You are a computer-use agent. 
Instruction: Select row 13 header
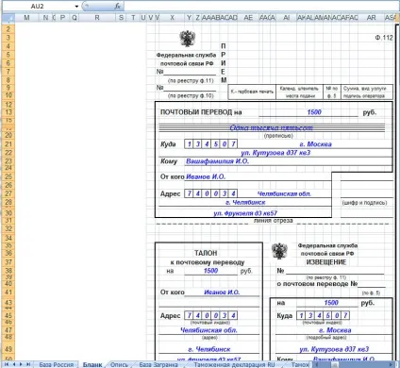coord(8,112)
